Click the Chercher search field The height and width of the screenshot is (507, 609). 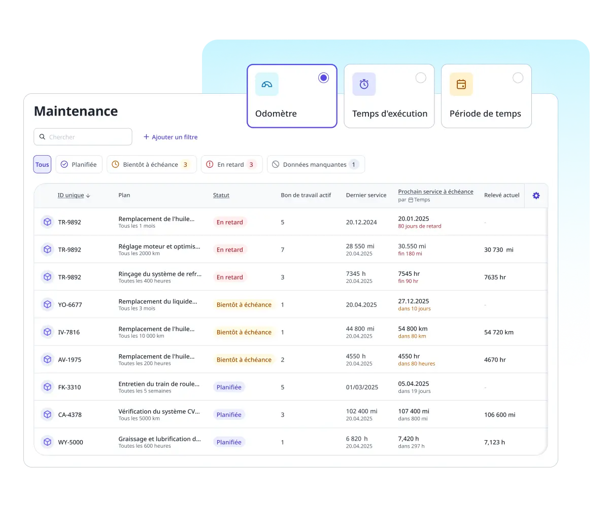87,137
